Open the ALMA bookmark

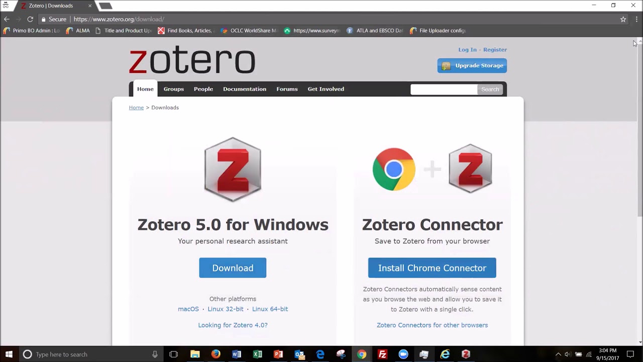coord(78,31)
